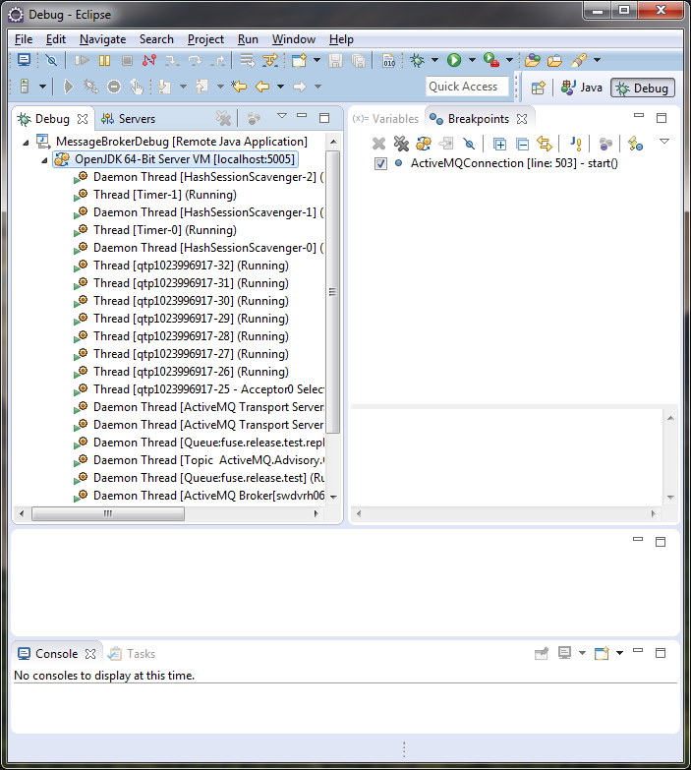Click the Open Perspective icon
691x770 pixels.
(x=539, y=88)
